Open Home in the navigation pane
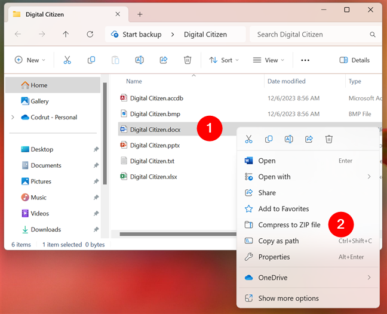This screenshot has width=387, height=314. [x=53, y=85]
